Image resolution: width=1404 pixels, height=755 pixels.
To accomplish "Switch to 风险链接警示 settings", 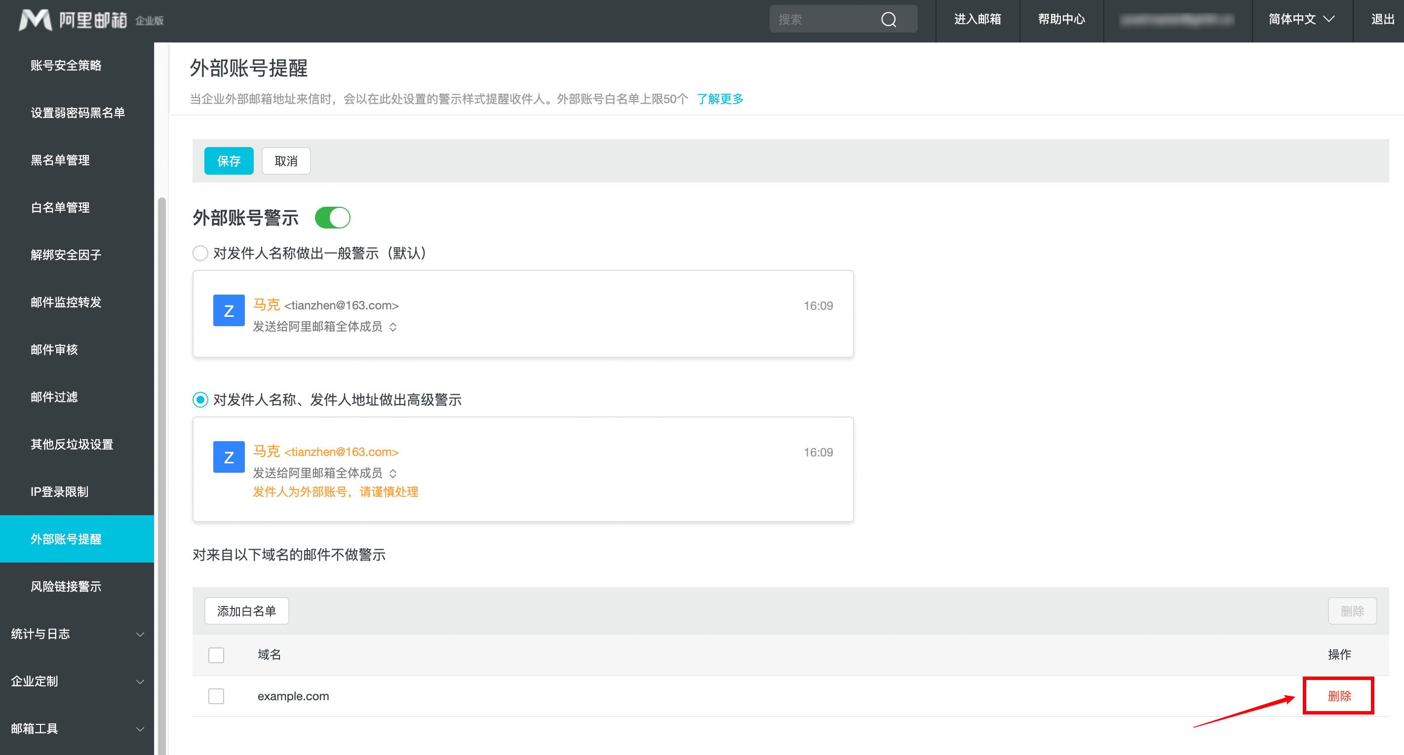I will [x=66, y=586].
